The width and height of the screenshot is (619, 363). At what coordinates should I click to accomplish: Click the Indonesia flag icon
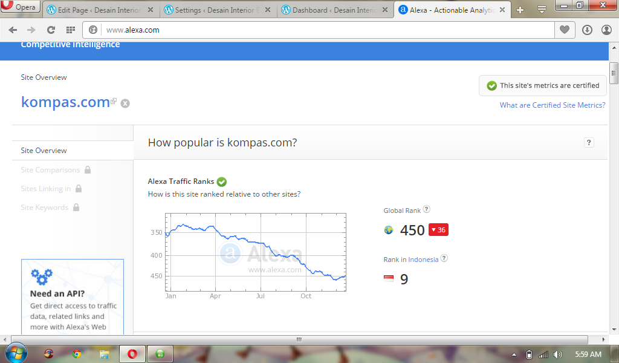coord(389,279)
